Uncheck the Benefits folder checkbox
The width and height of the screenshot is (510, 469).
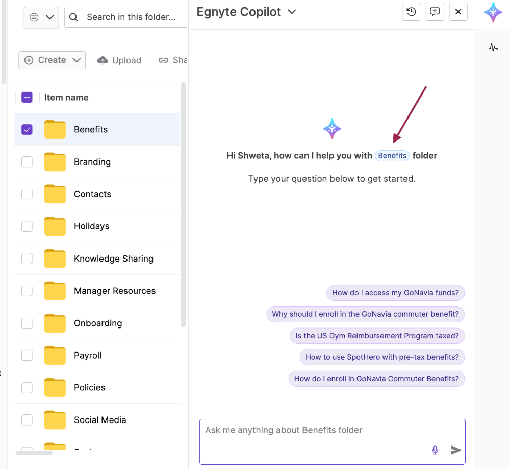tap(27, 129)
